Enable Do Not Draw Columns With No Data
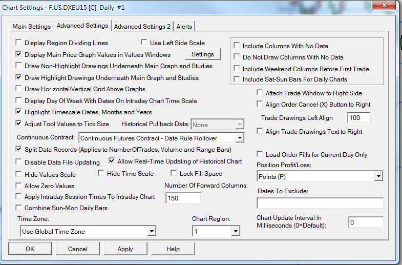This screenshot has width=402, height=265. [x=237, y=57]
